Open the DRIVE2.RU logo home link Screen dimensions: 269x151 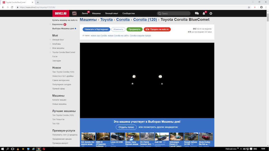point(61,13)
